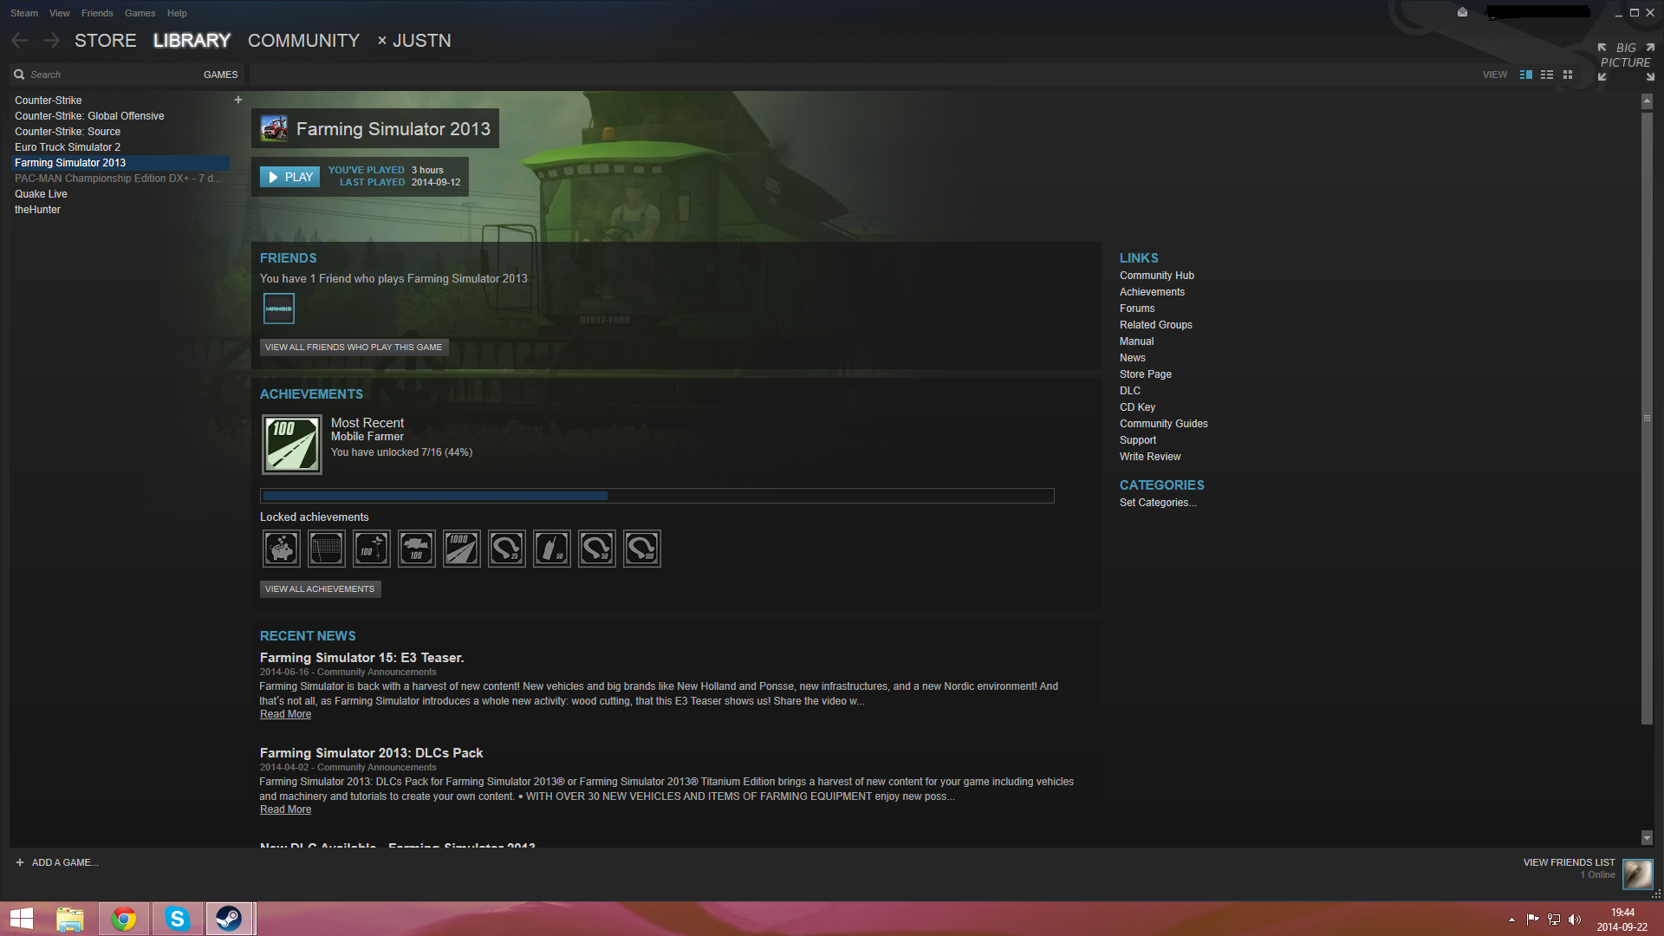Switch to grid view icon
This screenshot has height=936, width=1664.
pyautogui.click(x=1568, y=75)
